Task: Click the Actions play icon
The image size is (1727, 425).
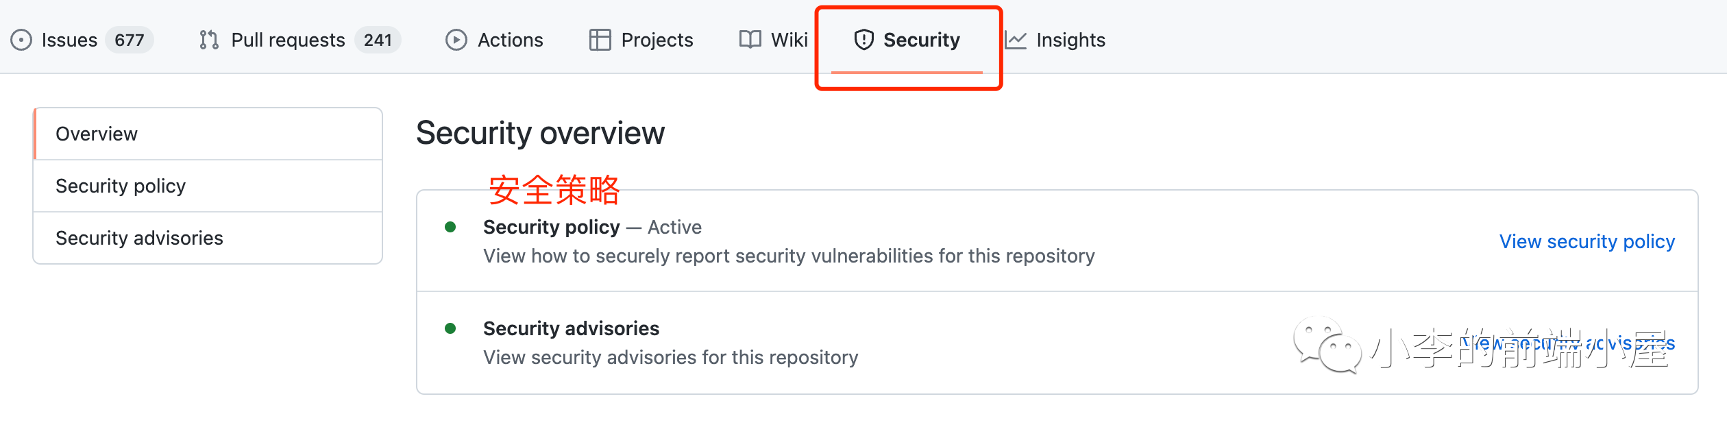Action: pyautogui.click(x=456, y=40)
